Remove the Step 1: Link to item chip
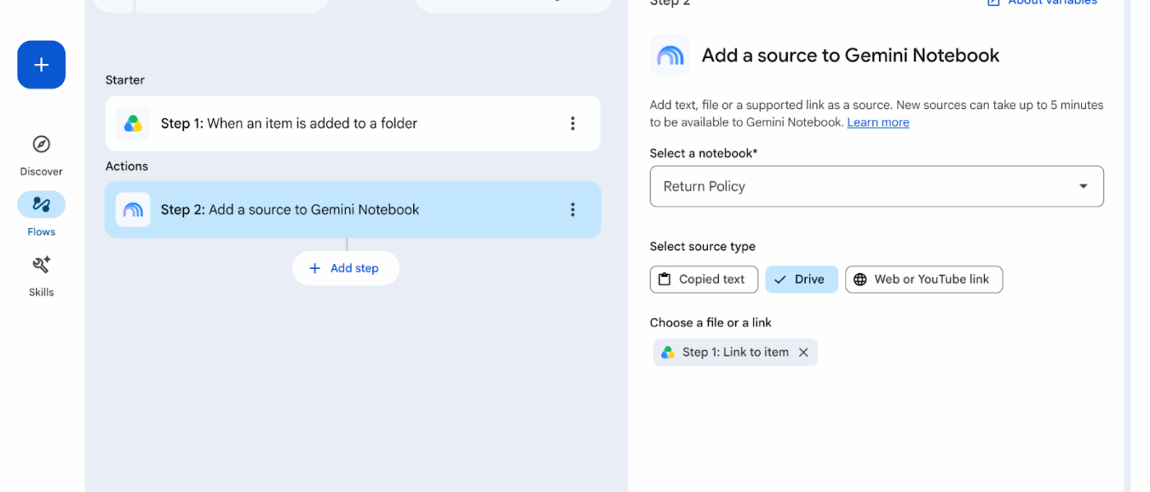The width and height of the screenshot is (1150, 492). coord(803,353)
